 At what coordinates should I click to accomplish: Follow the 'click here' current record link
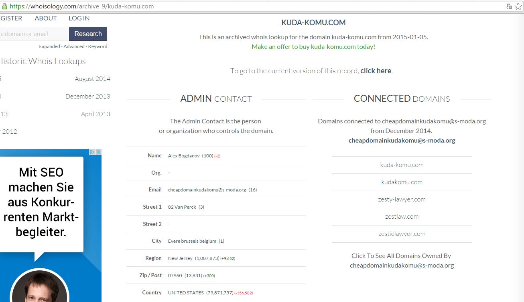(376, 71)
